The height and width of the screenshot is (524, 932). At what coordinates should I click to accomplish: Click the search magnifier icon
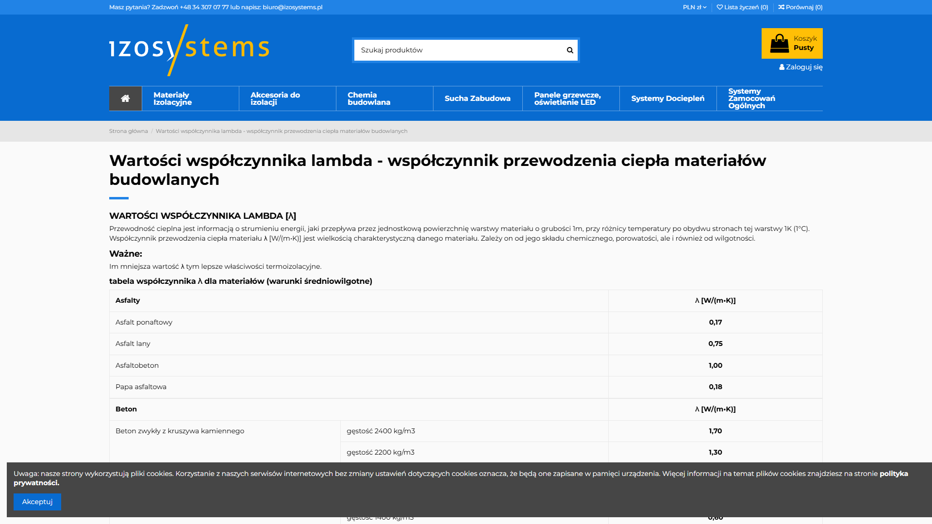[570, 50]
